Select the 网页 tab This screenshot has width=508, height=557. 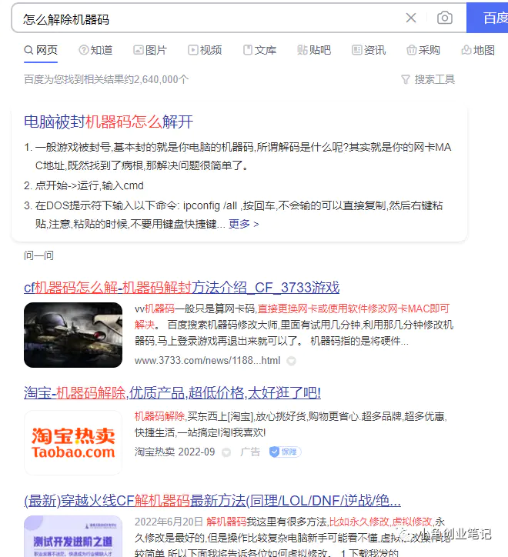coord(41,50)
